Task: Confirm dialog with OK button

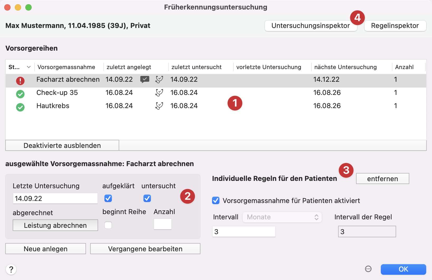Action: tap(404, 269)
